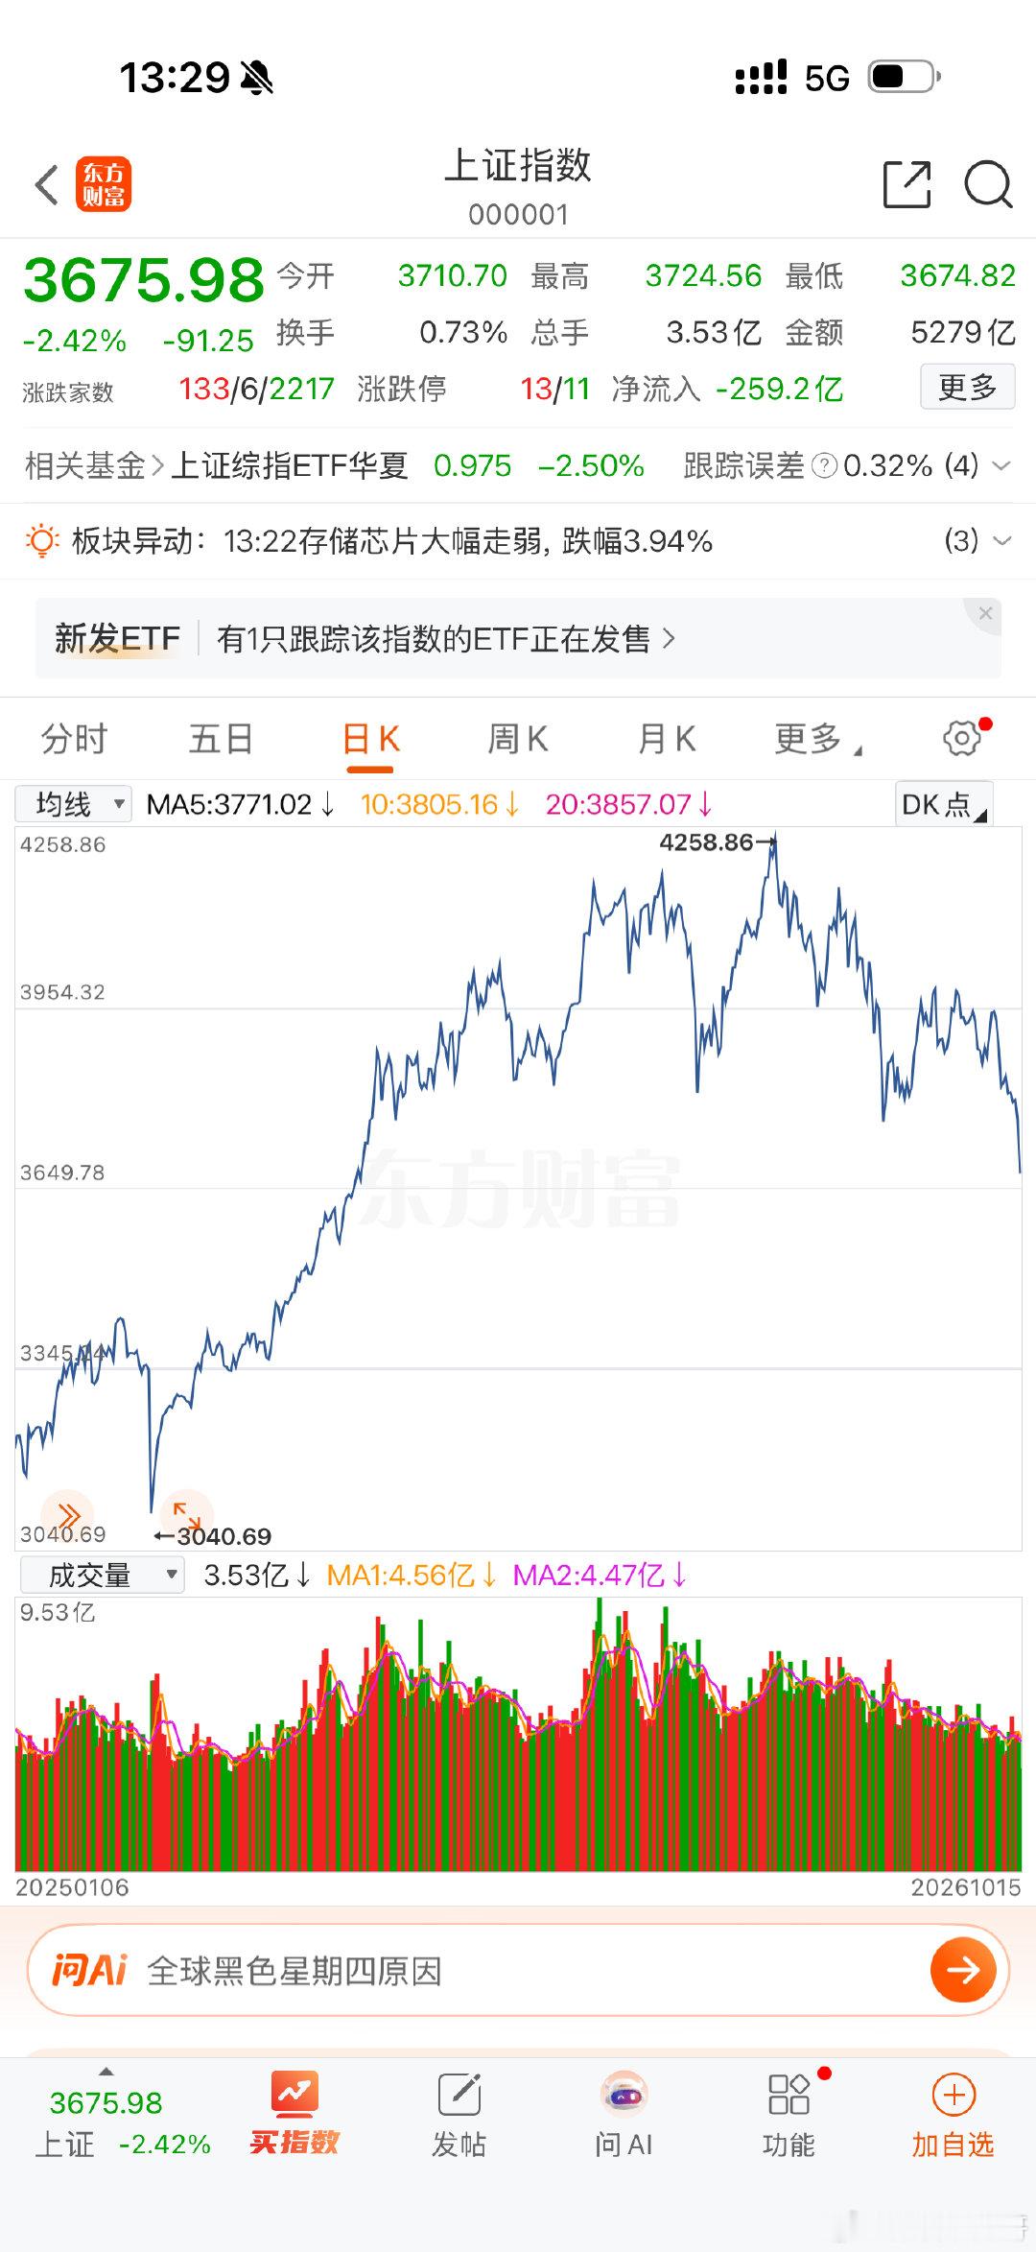The image size is (1036, 2252).
Task: Tap 全球黑色星期四原因 query field
Action: [294, 1971]
